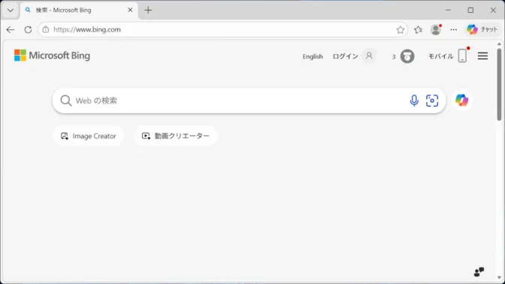Open Copilot beside the search box
Screen dimensions: 505x284
pyautogui.click(x=461, y=101)
